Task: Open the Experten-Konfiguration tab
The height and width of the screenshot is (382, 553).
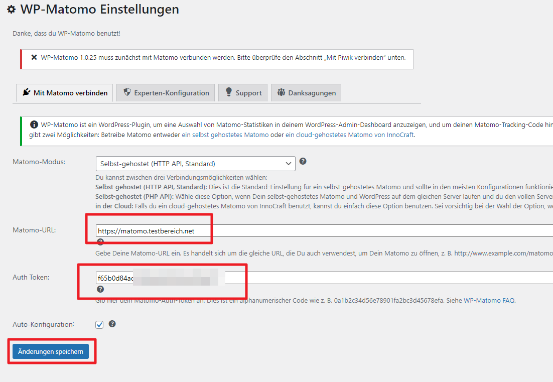Action: click(166, 93)
